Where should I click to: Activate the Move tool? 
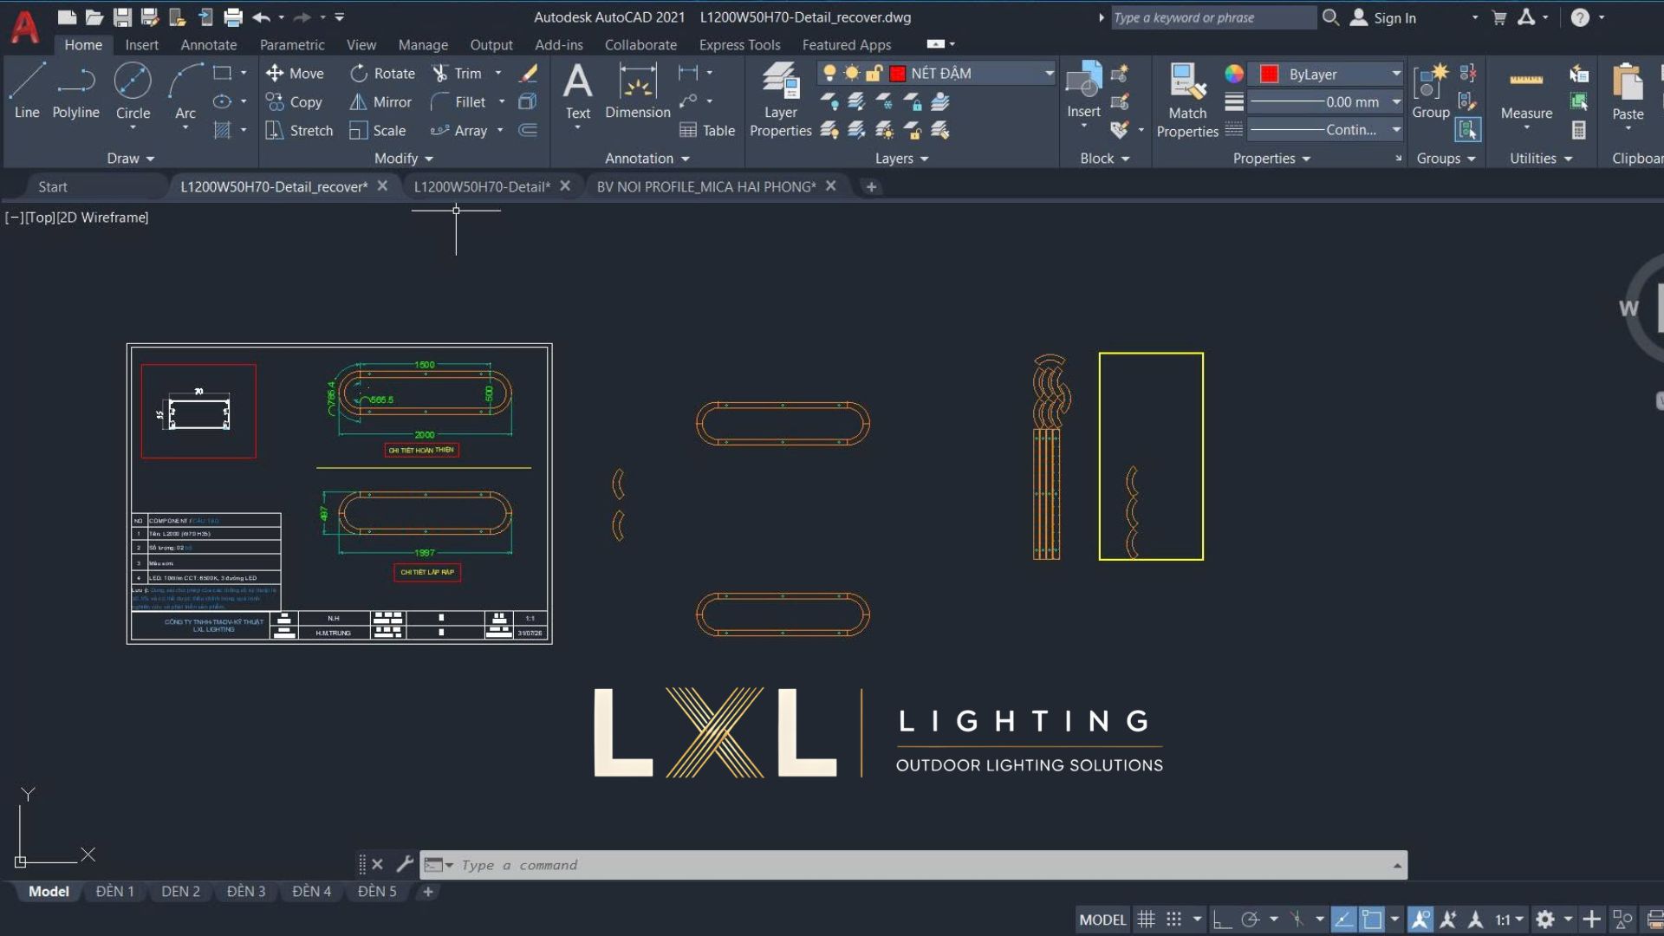click(x=295, y=74)
